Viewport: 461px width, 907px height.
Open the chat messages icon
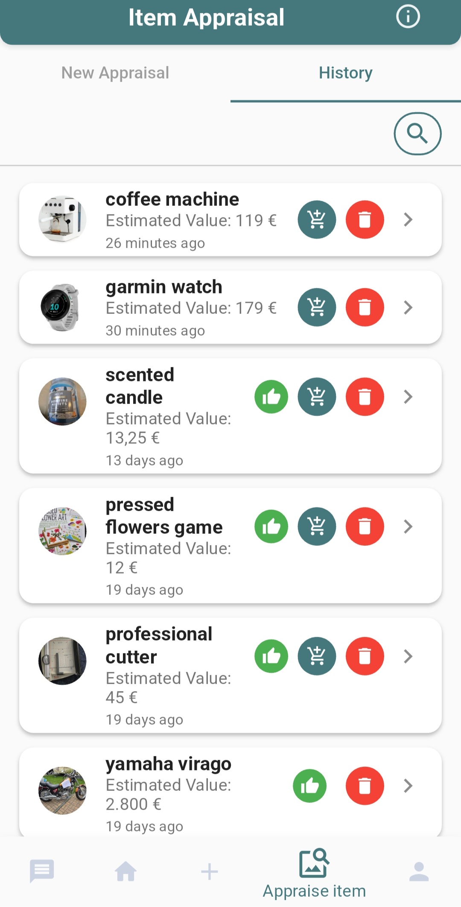tap(42, 871)
